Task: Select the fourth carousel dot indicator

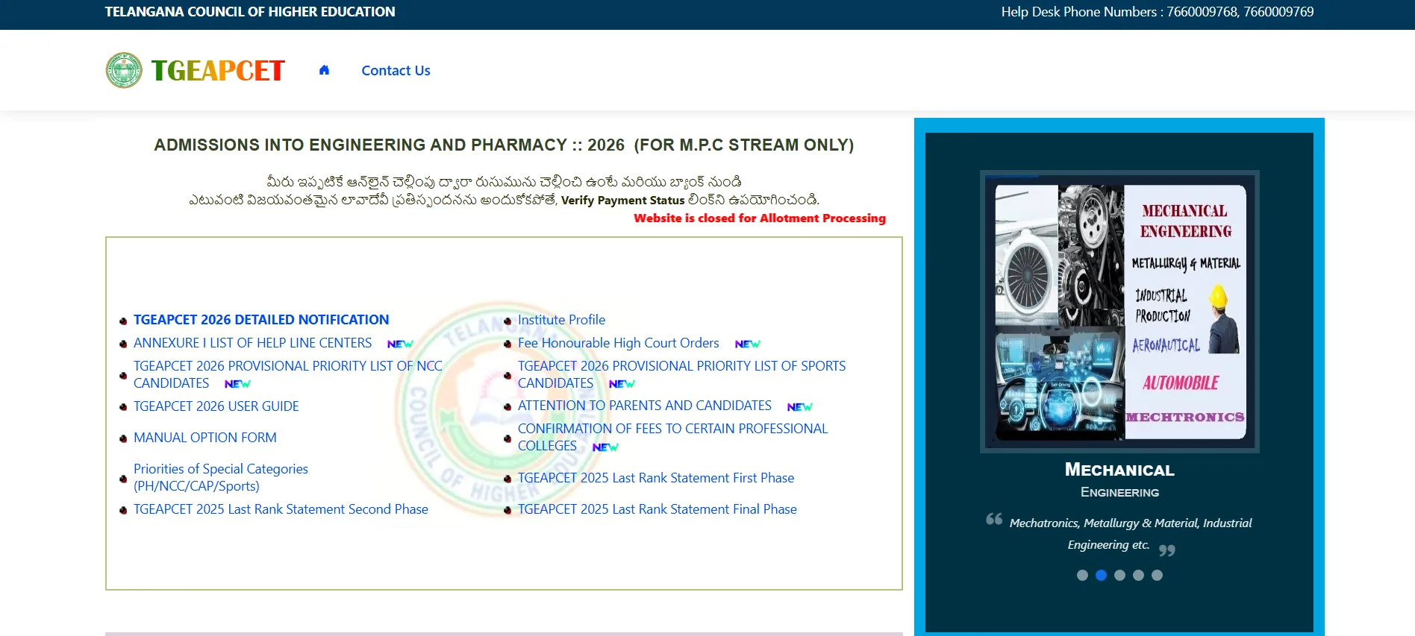Action: 1138,575
